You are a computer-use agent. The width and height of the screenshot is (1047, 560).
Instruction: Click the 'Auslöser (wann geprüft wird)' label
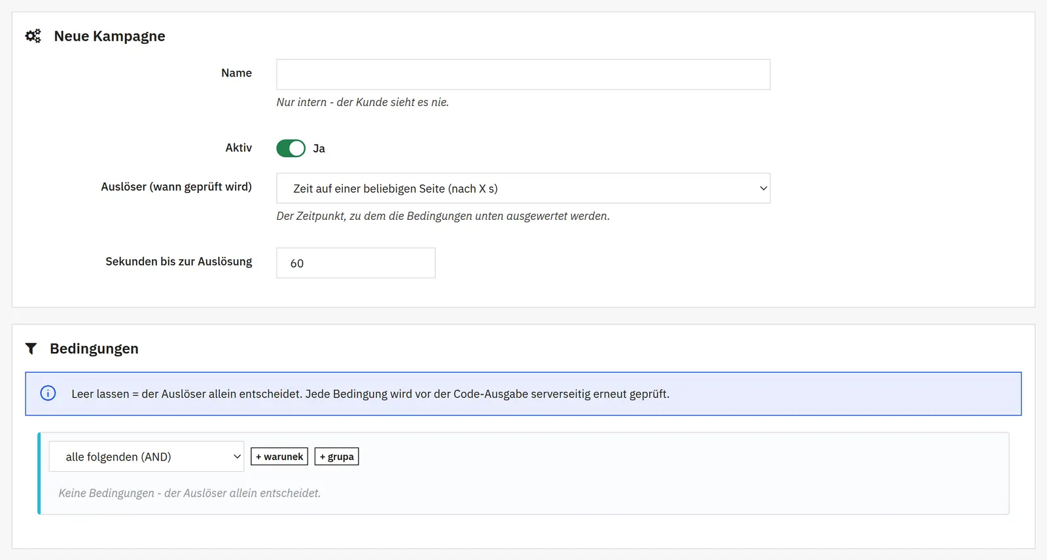pyautogui.click(x=176, y=186)
